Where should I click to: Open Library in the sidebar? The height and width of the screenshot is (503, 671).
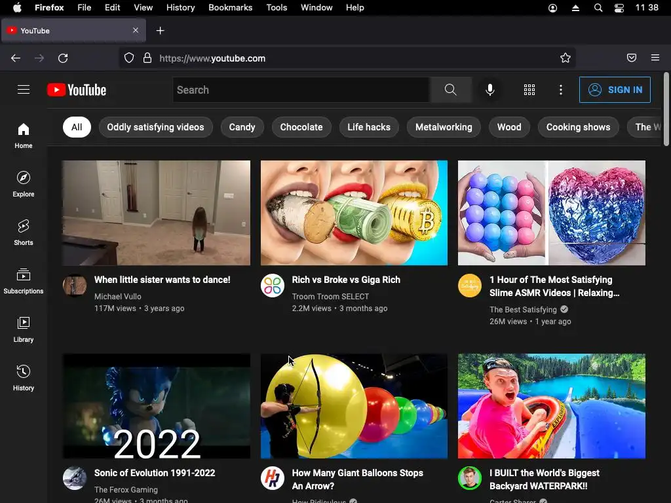coord(24,329)
